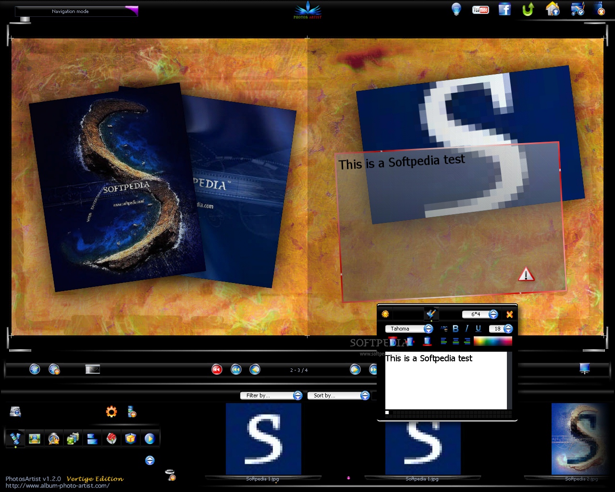Go to next page with blue play arrow
Viewport: 615px width, 492px height.
[355, 369]
